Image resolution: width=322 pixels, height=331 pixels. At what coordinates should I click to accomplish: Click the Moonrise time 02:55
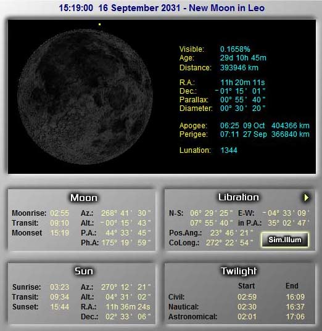[x=59, y=213]
